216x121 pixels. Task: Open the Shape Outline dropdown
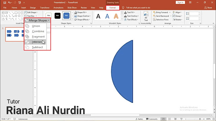[82, 16]
